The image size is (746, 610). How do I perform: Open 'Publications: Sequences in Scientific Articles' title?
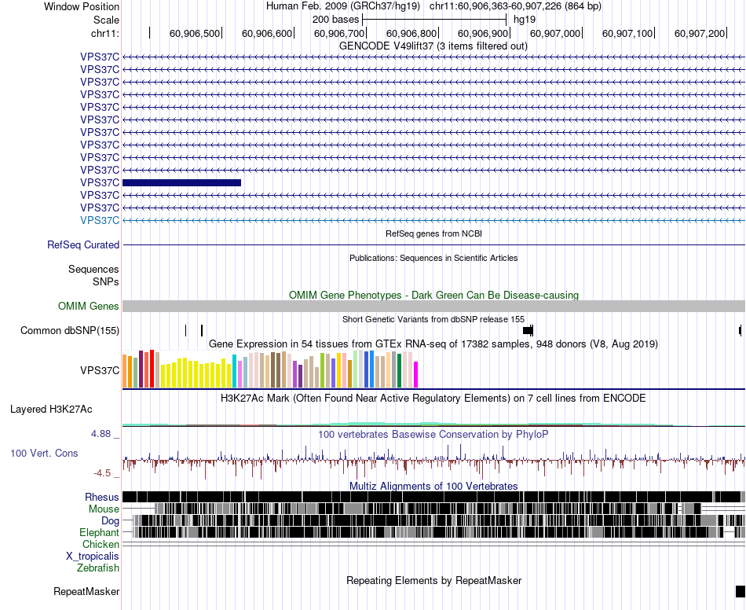tap(433, 258)
